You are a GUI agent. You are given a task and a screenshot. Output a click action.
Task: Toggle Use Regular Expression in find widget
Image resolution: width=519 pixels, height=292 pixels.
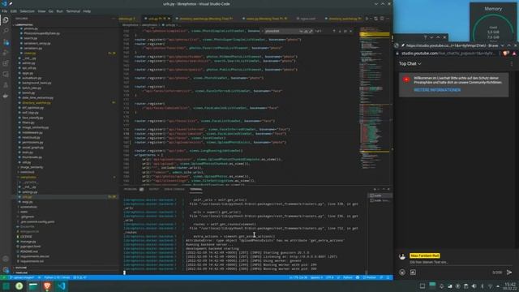tap(311, 31)
